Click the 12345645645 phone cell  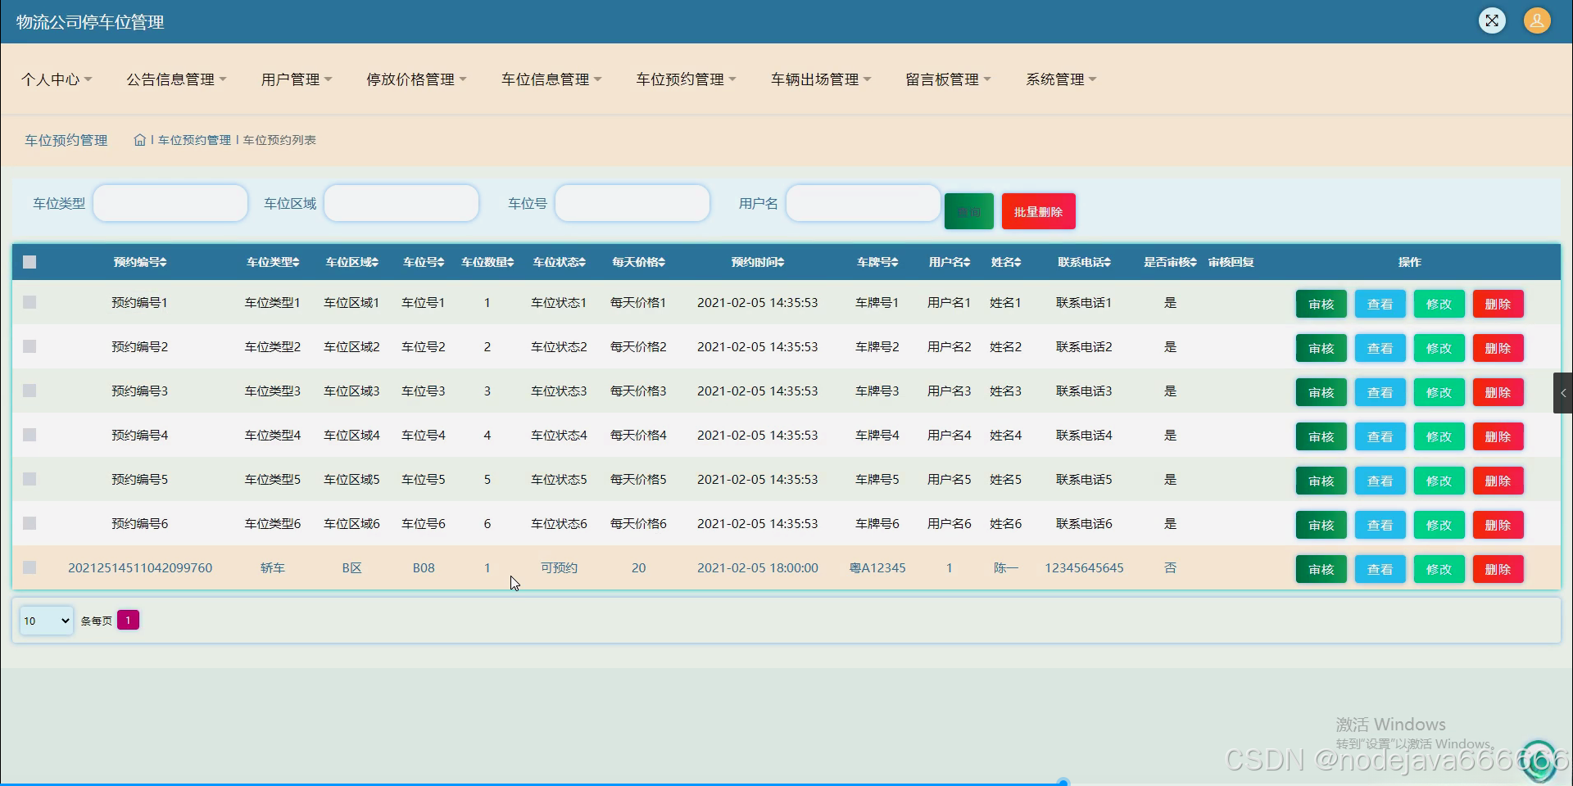tap(1084, 567)
